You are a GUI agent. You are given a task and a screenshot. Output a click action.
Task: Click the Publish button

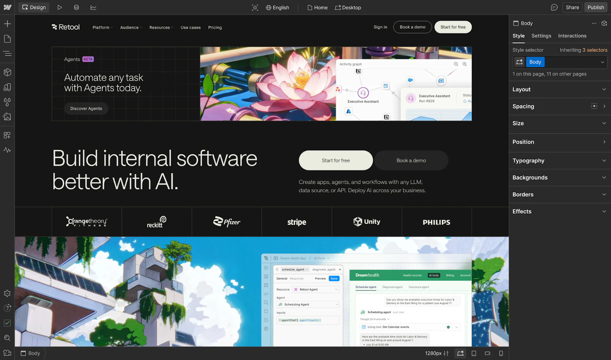pos(596,7)
